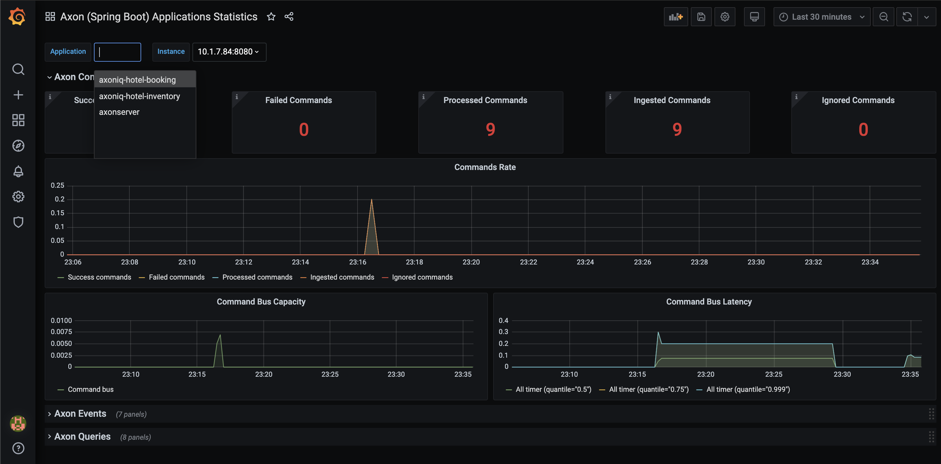Cycle view mode with monitor icon

tap(754, 17)
